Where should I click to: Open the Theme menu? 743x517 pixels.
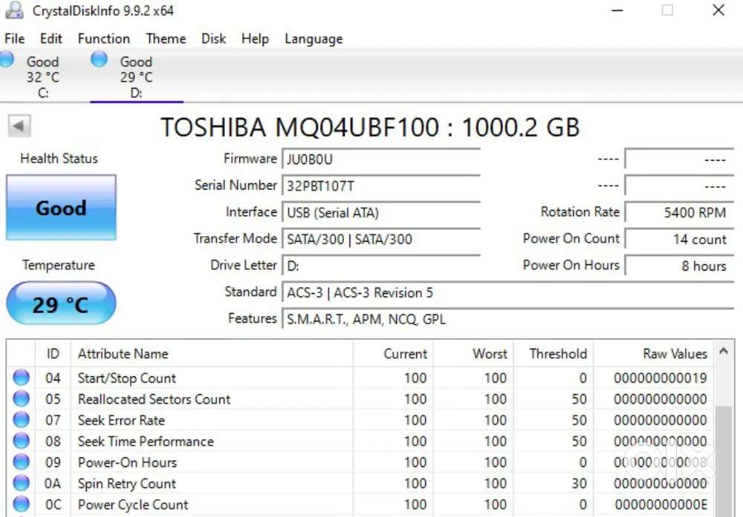[x=166, y=39]
